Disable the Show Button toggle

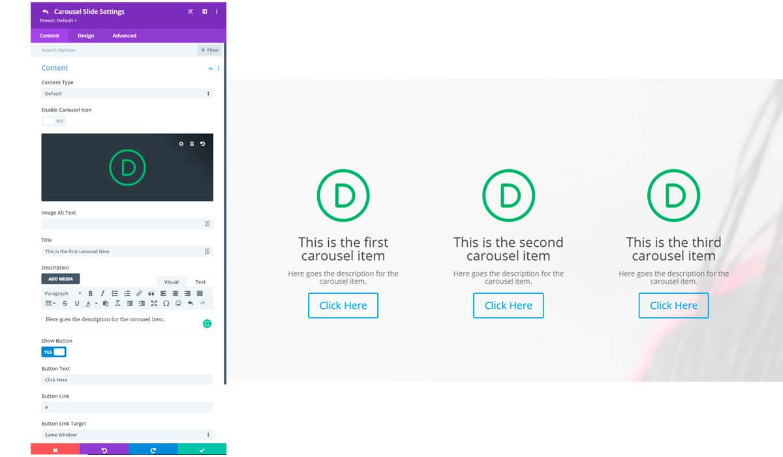[53, 351]
